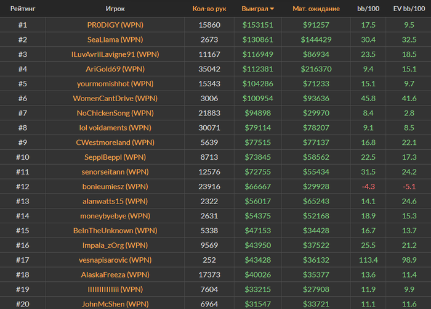Viewport: 431px width, 309px height.
Task: Click yourmomishhot (WPN) player name
Action: 115,83
